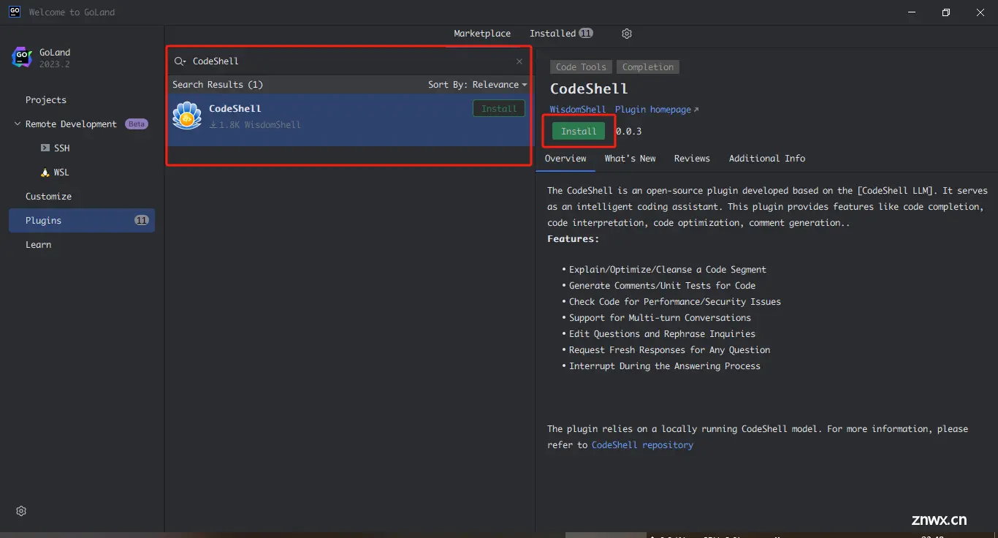Open the Sort By Relevance dropdown
This screenshot has height=538, width=998.
477,85
